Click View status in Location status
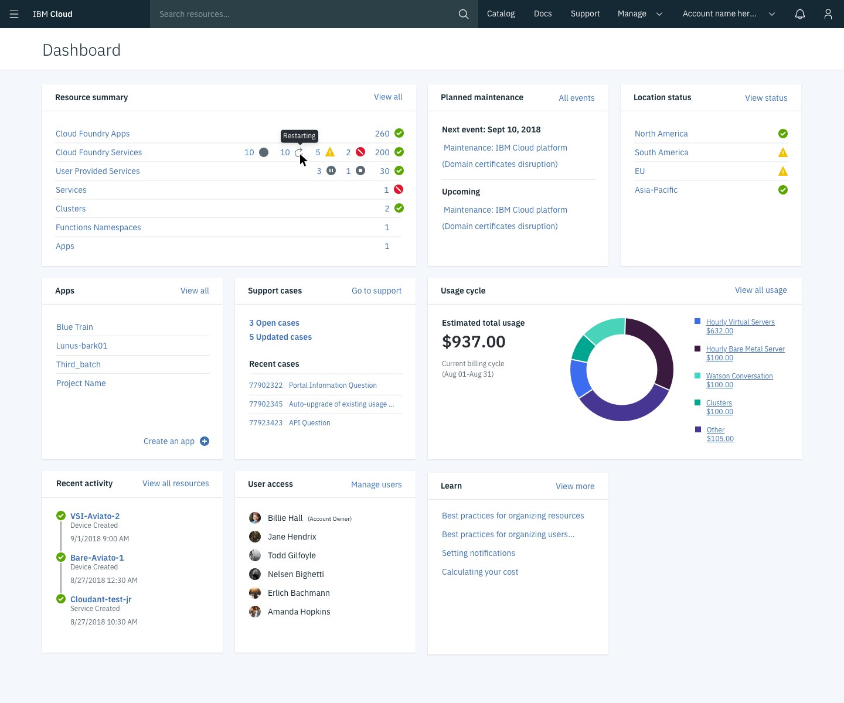844x703 pixels. tap(766, 98)
